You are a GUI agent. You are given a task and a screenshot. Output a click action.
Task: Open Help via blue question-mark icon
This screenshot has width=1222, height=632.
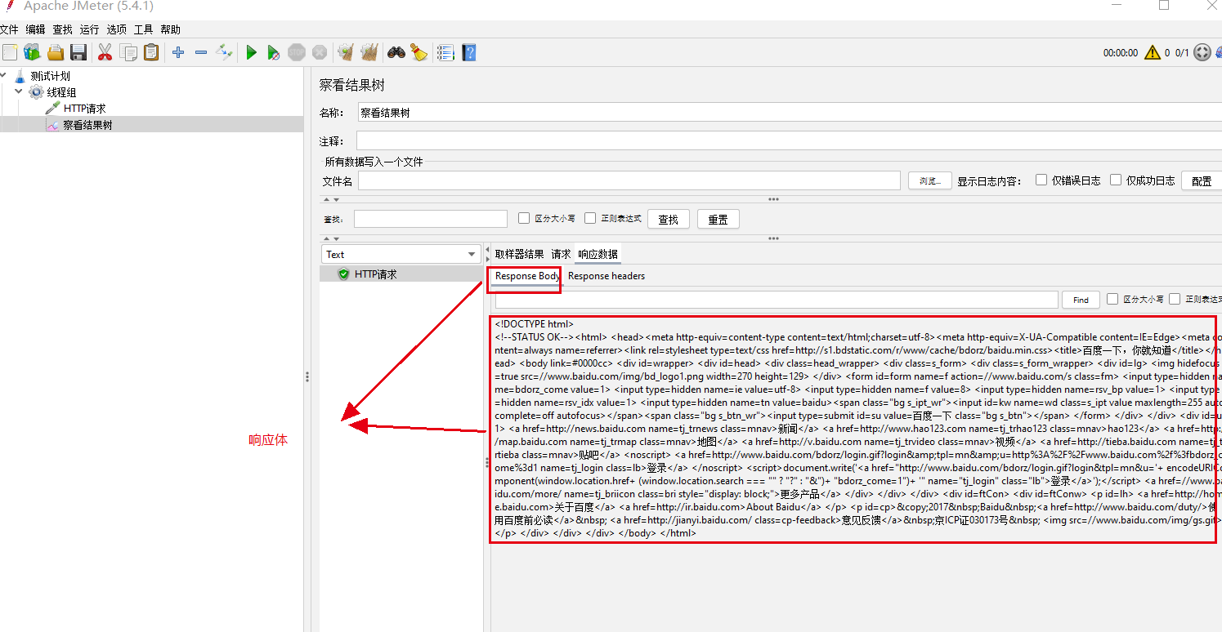[468, 53]
